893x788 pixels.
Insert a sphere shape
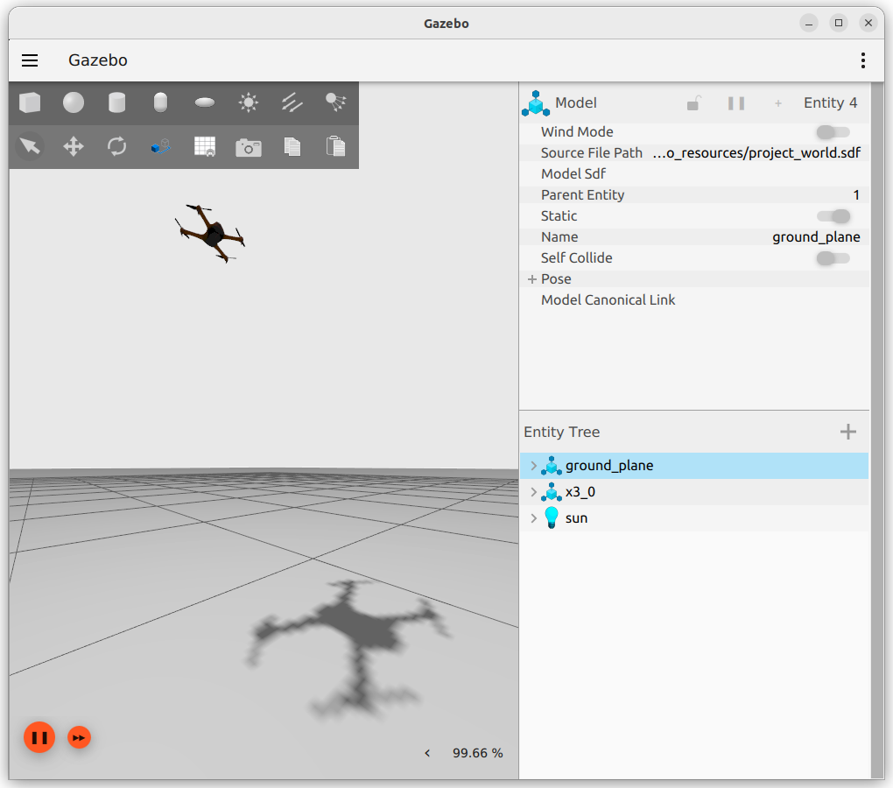pyautogui.click(x=74, y=103)
